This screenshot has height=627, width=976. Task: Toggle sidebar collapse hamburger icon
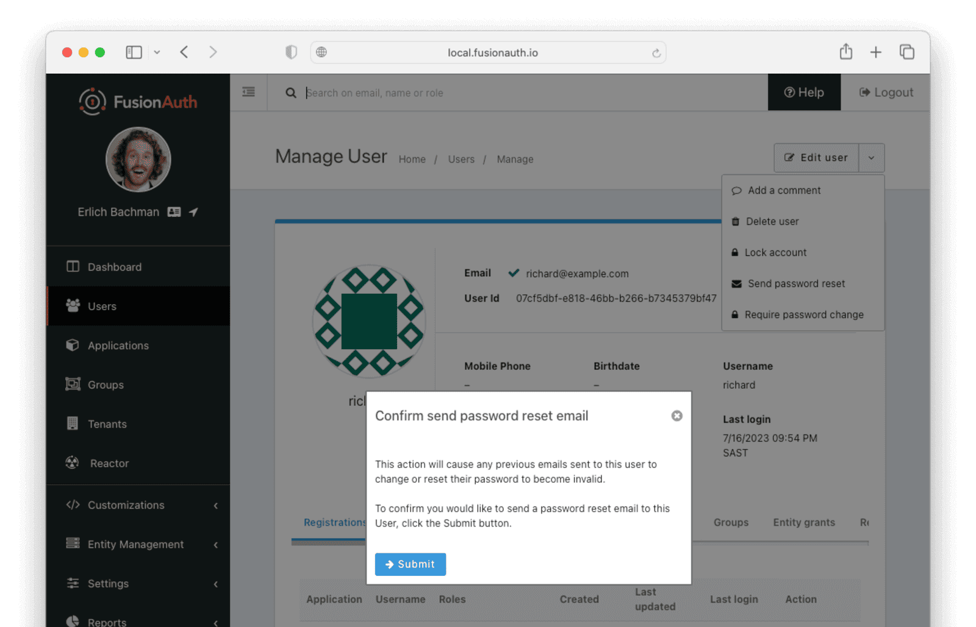248,92
